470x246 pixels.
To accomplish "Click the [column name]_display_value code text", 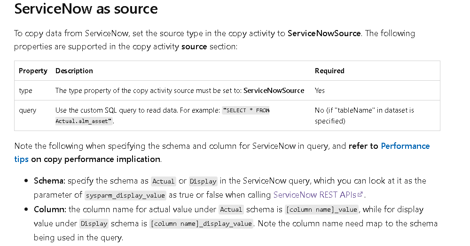I will click(201, 223).
